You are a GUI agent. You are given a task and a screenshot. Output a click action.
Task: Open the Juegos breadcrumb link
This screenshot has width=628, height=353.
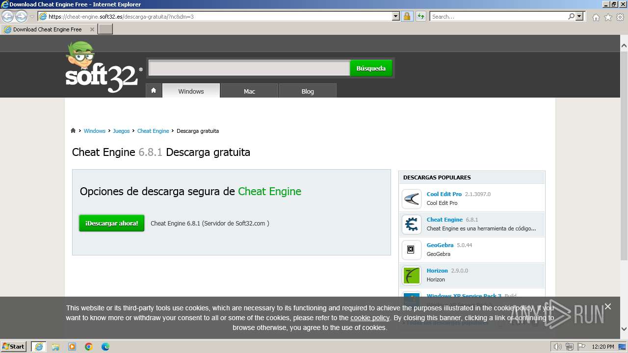[121, 131]
